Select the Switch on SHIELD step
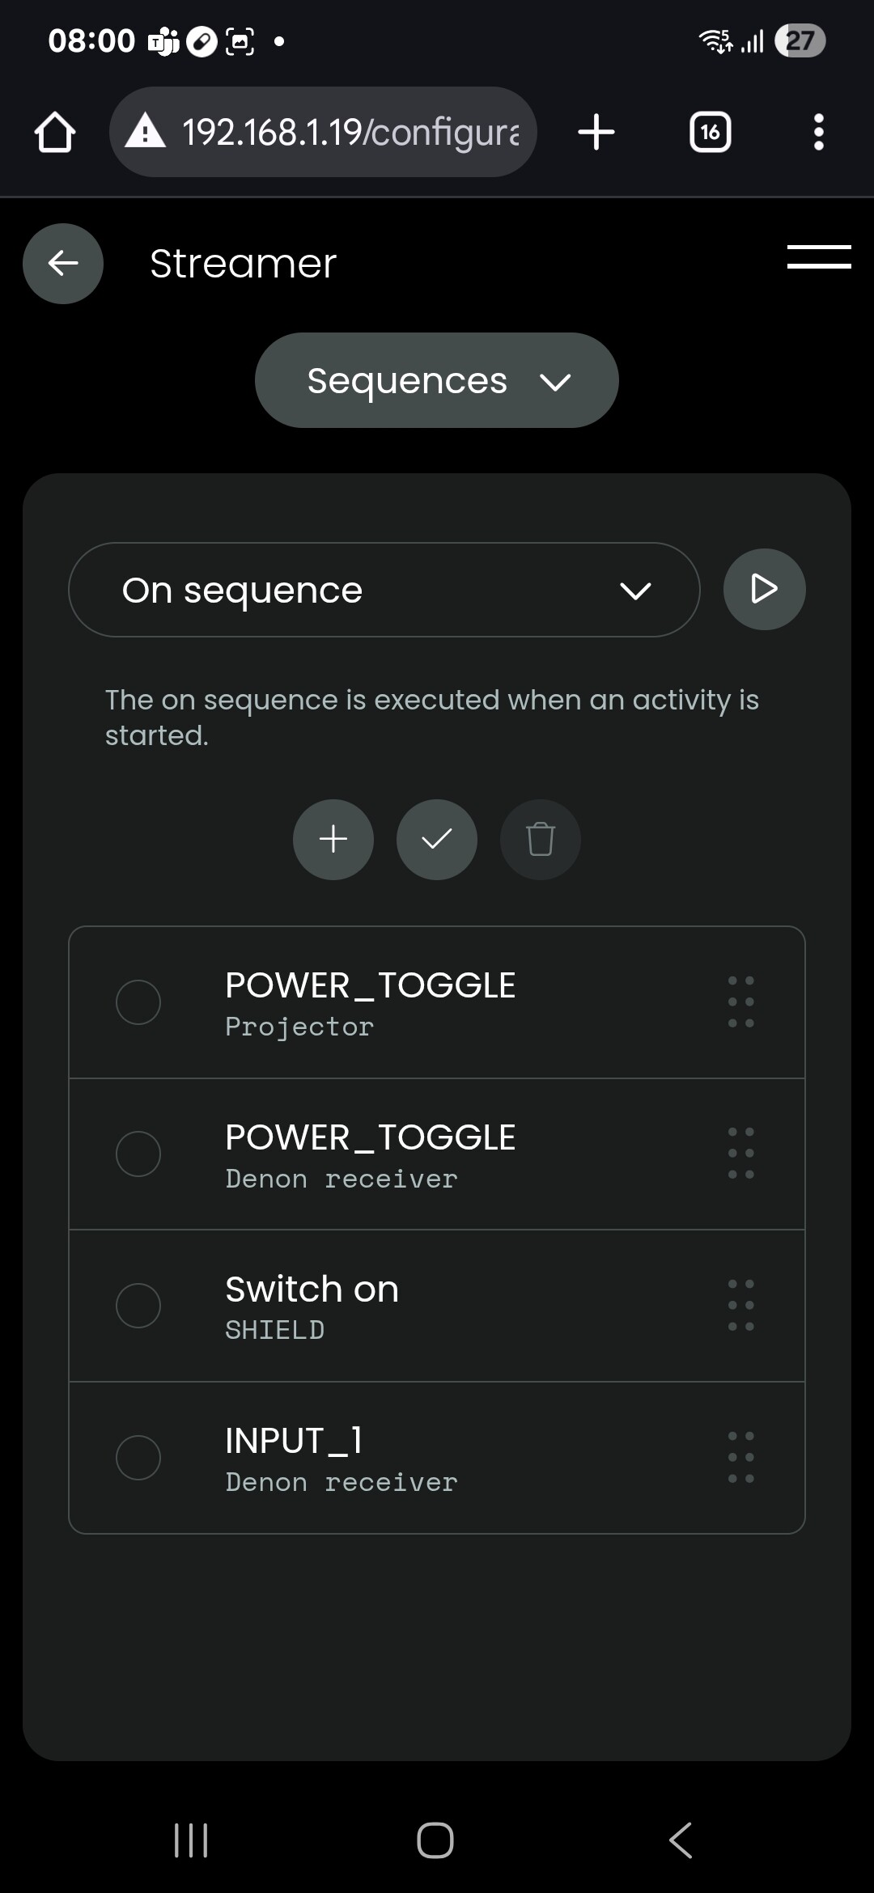This screenshot has height=1893, width=874. pos(138,1306)
